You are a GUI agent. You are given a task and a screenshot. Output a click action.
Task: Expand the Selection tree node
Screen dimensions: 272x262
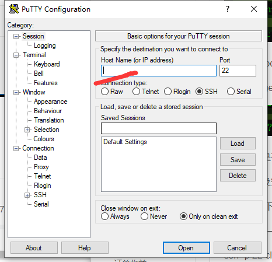[27, 130]
